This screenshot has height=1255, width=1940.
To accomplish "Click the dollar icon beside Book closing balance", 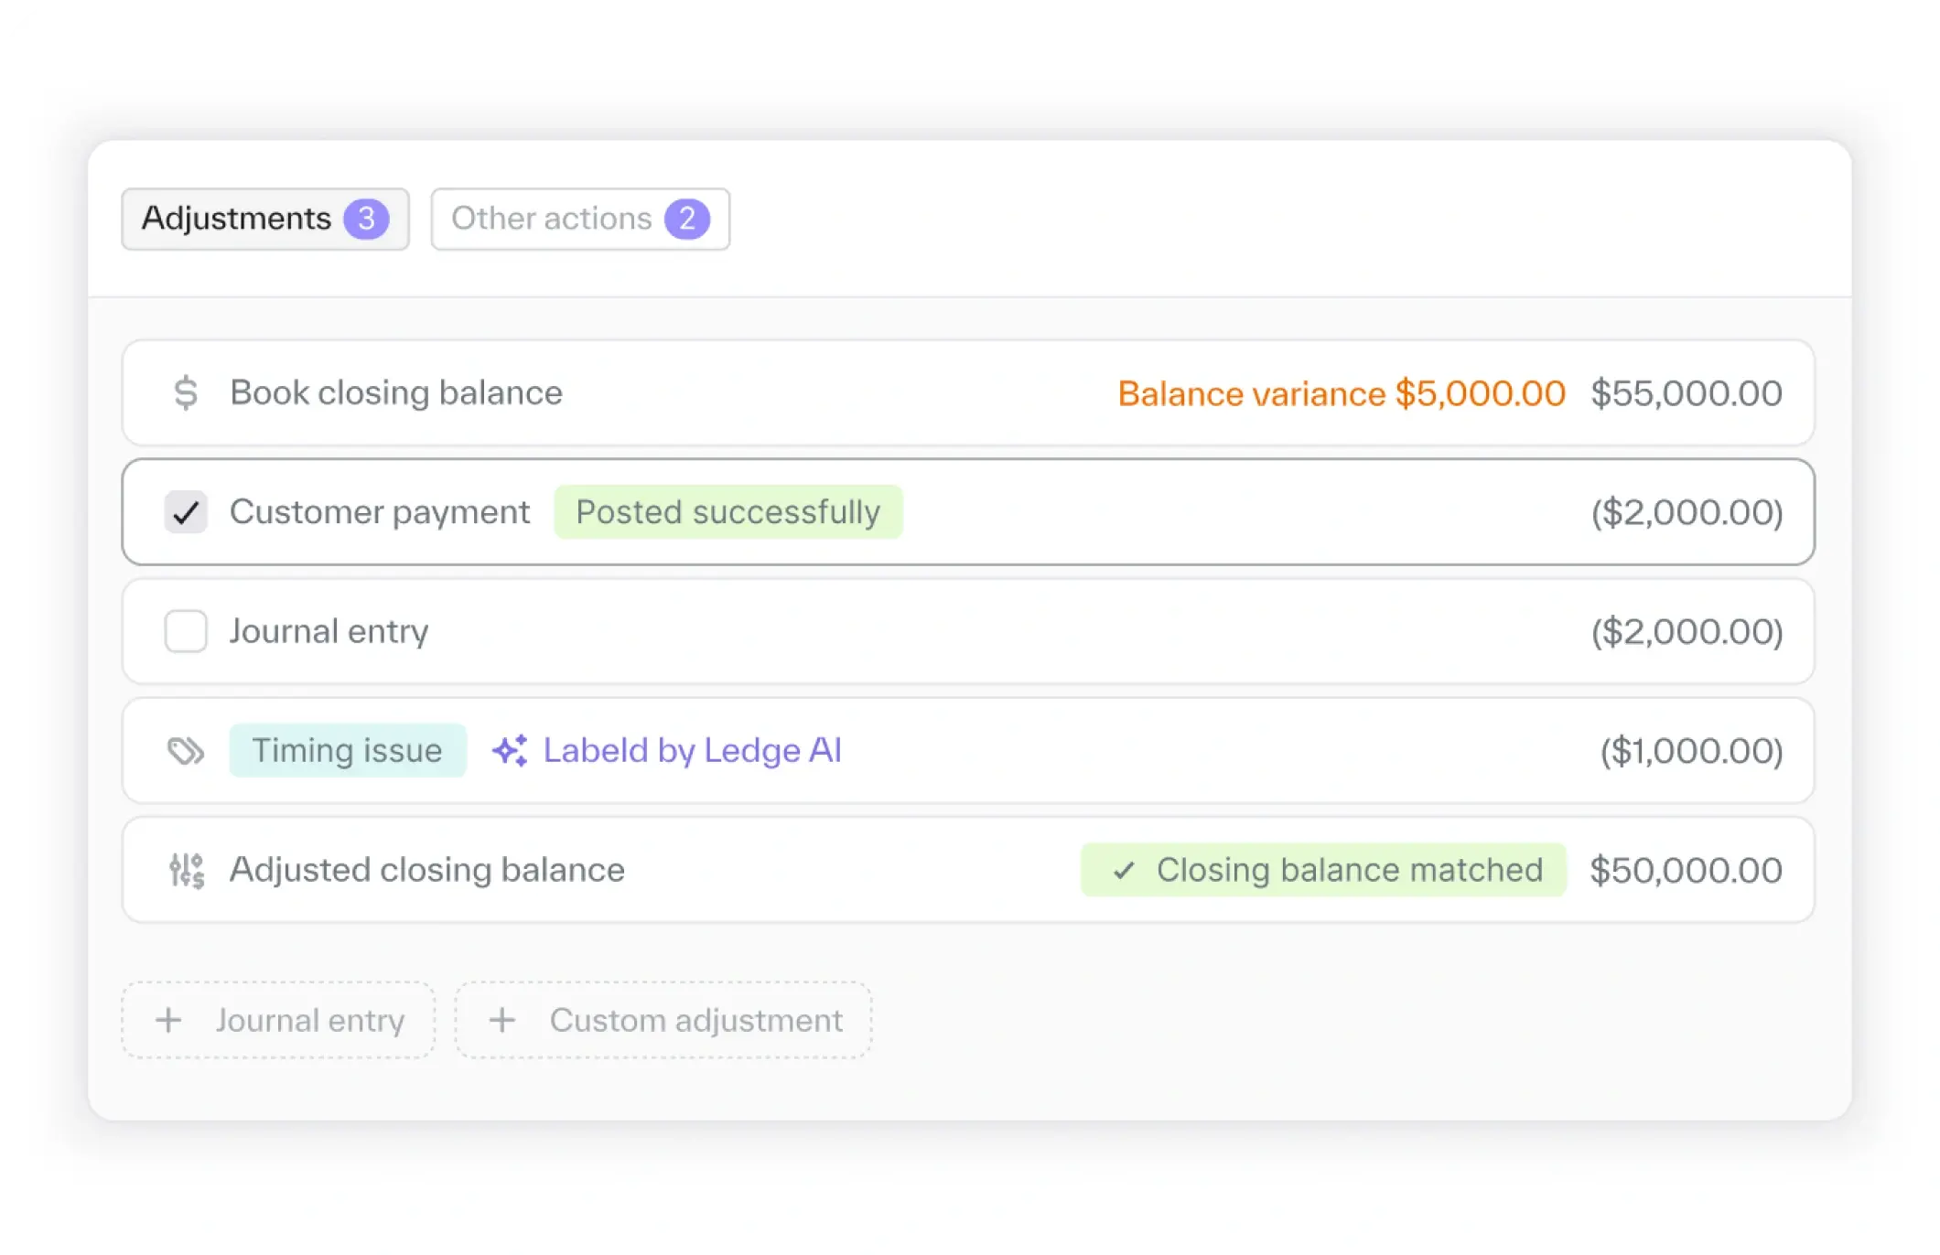I will tap(186, 392).
